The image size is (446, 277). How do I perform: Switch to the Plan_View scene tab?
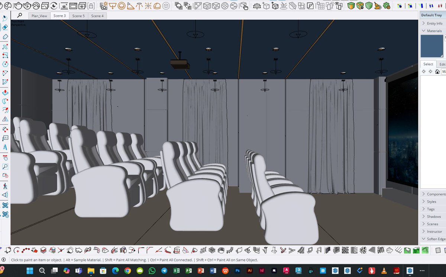coord(39,16)
